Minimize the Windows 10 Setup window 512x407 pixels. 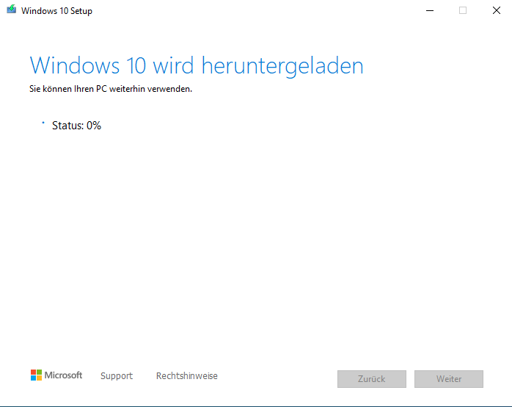[x=428, y=10]
